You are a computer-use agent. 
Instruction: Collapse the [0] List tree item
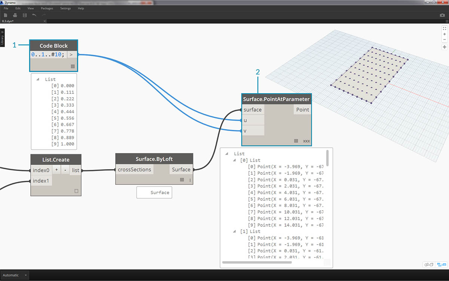coord(235,160)
